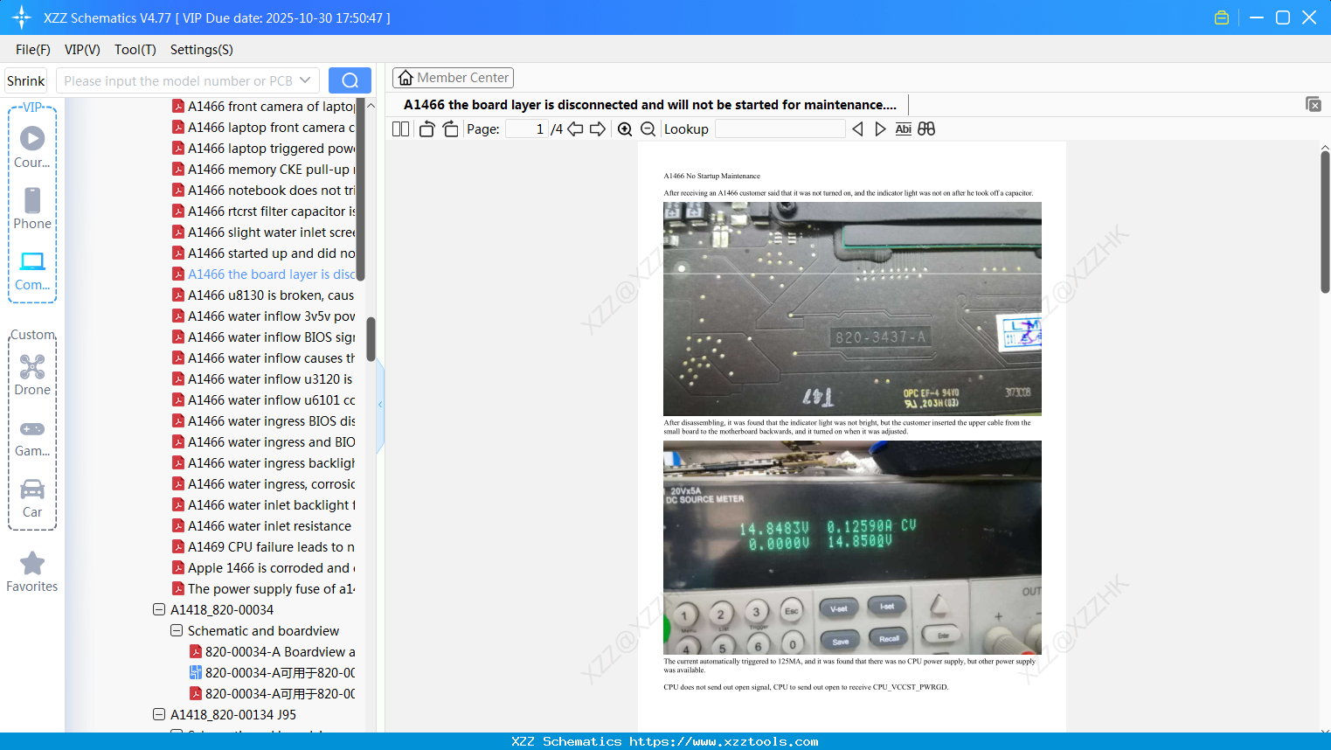The width and height of the screenshot is (1331, 750).
Task: Click the Lookup text field
Action: pyautogui.click(x=780, y=129)
